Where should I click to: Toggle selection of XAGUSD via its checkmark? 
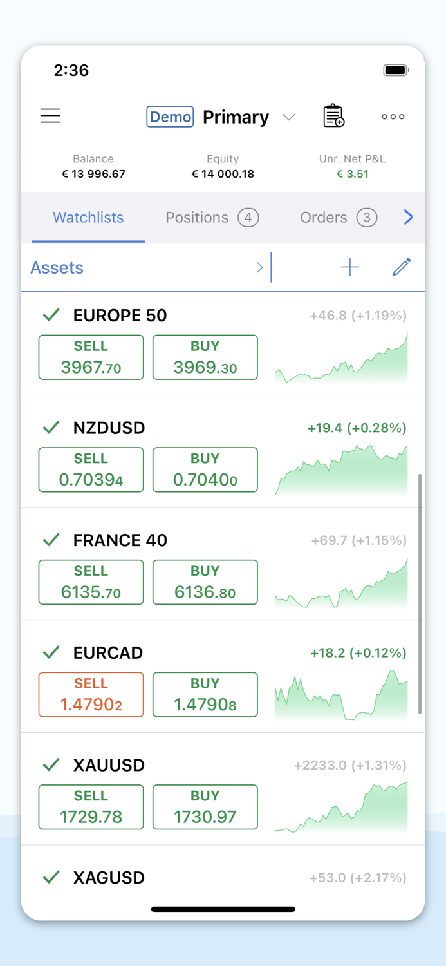click(x=51, y=877)
